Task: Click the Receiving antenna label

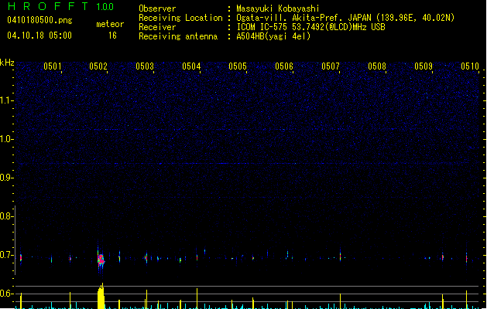Action: (178, 36)
